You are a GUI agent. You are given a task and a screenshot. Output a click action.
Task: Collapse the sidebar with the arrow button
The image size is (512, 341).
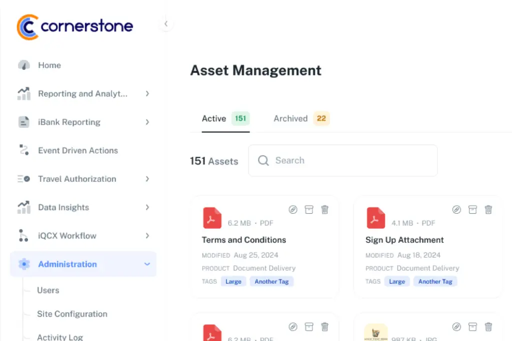pyautogui.click(x=166, y=24)
